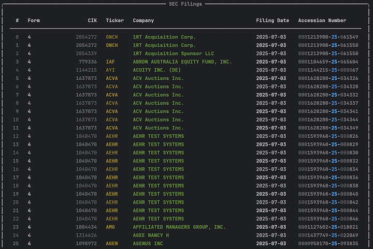Click CIK 2054339
Screen dimensions: 373x249
point(87,53)
